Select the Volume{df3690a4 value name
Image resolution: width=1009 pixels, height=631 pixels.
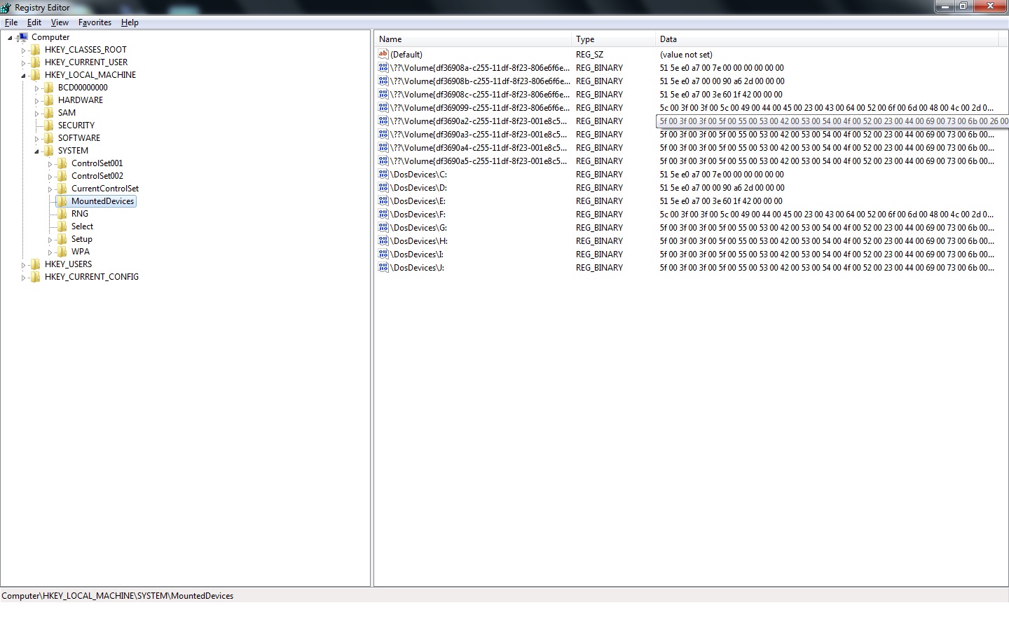click(479, 148)
